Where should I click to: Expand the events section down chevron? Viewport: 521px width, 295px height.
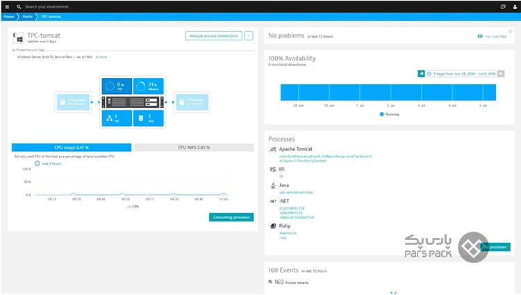393,293
